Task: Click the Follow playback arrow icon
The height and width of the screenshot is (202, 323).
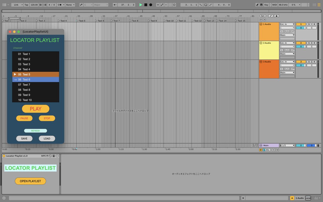Action: [x=115, y=5]
